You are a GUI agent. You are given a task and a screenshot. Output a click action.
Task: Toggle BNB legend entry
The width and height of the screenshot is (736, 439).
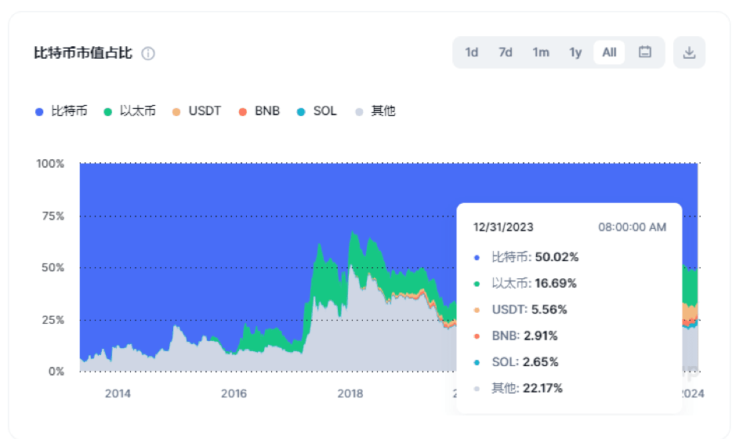point(266,111)
